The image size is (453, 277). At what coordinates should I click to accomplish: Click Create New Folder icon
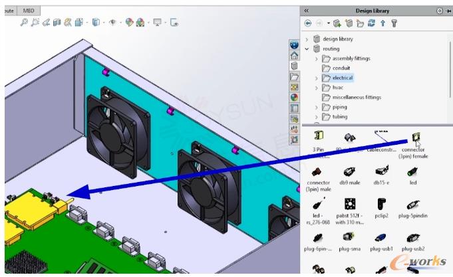[360, 23]
